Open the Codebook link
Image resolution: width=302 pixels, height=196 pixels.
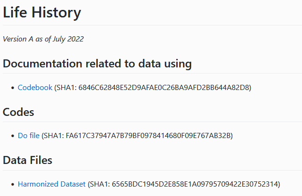tap(35, 88)
